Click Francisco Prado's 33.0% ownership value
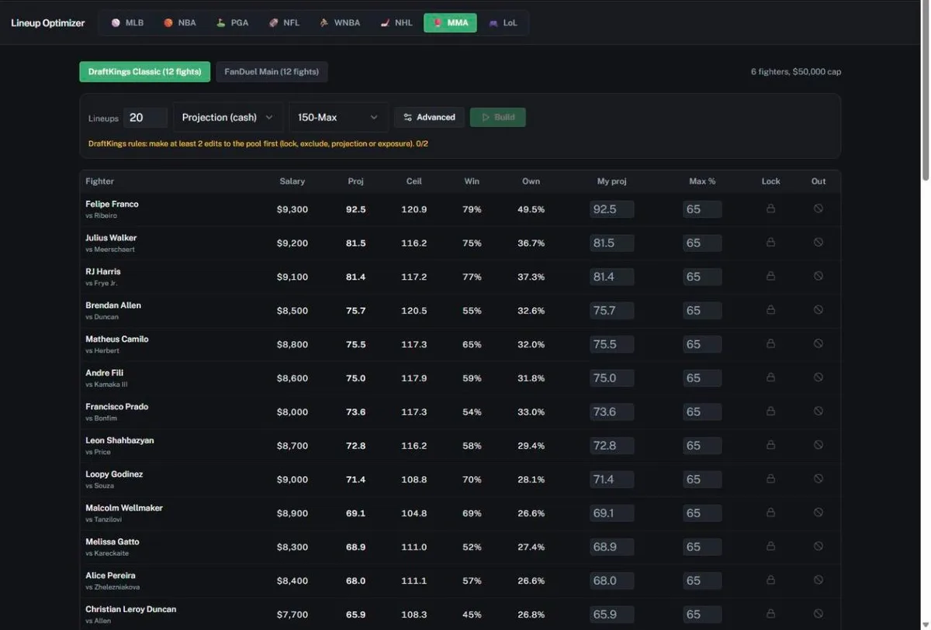Image resolution: width=931 pixels, height=630 pixels. click(531, 411)
